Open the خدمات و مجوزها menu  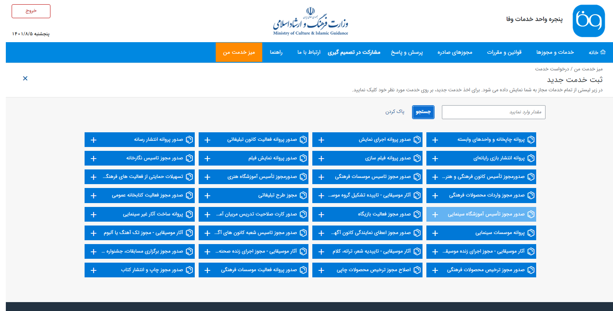(x=555, y=52)
